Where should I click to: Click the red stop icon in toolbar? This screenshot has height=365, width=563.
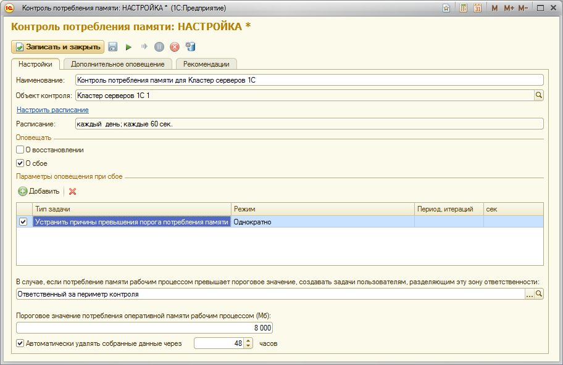pyautogui.click(x=175, y=47)
